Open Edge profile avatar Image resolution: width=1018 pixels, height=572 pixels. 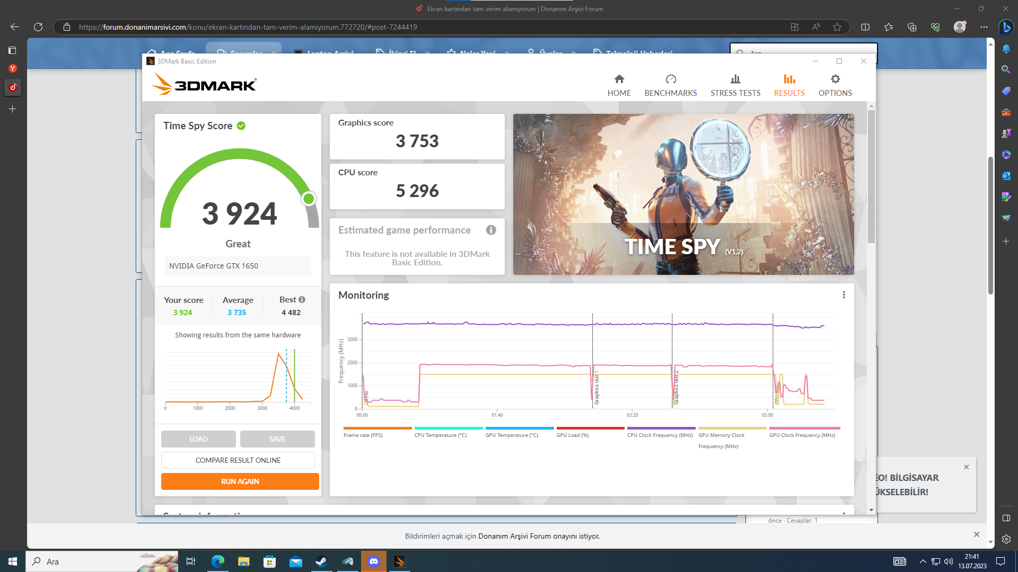(959, 26)
